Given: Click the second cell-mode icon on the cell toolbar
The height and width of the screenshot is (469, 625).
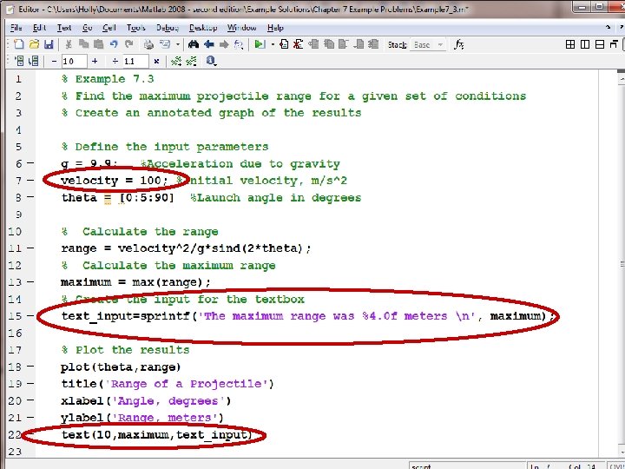Looking at the screenshot, I should tap(34, 61).
